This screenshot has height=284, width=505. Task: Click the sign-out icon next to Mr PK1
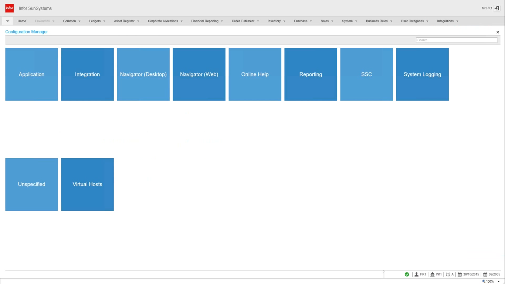click(x=496, y=8)
